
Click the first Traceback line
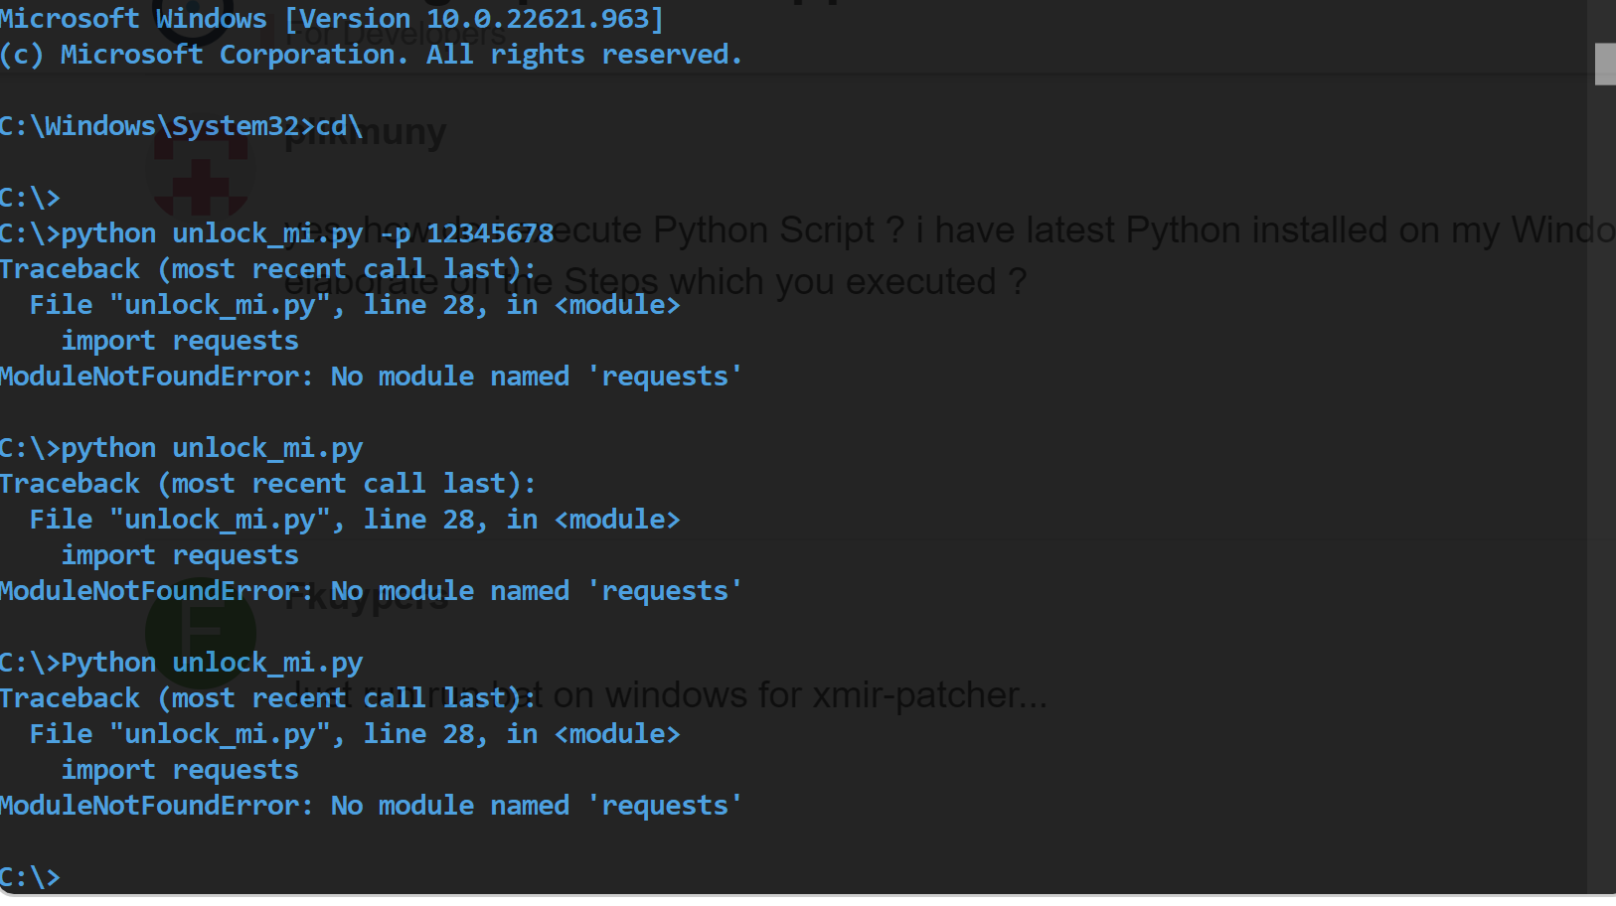click(x=267, y=269)
